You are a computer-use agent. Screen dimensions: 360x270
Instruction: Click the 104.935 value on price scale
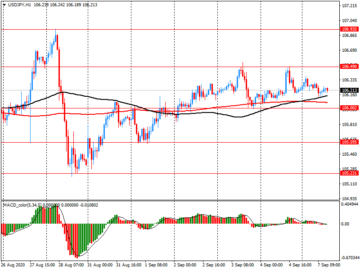coord(349,198)
